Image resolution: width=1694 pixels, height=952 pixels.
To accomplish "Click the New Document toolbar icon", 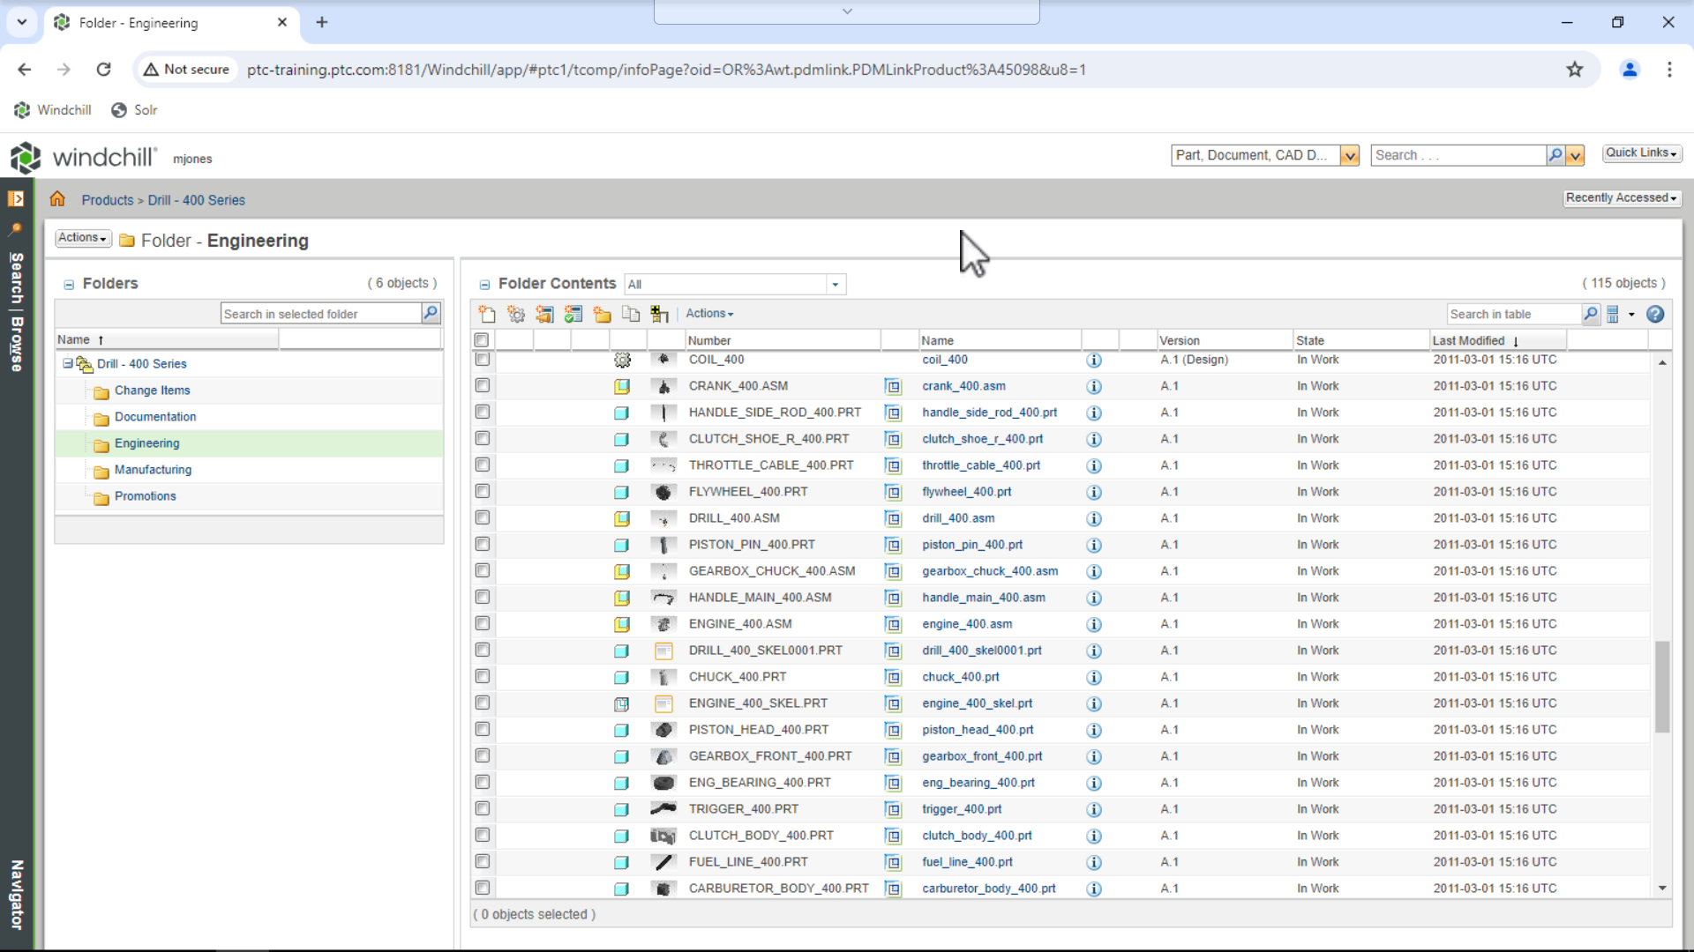I will click(x=487, y=314).
